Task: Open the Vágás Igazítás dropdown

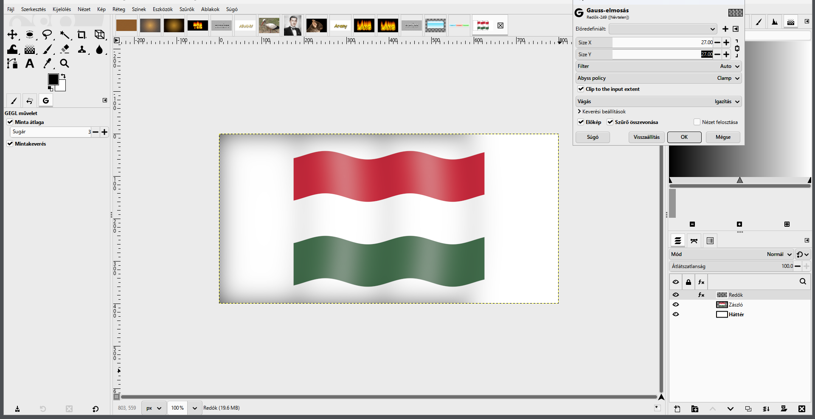Action: 658,101
